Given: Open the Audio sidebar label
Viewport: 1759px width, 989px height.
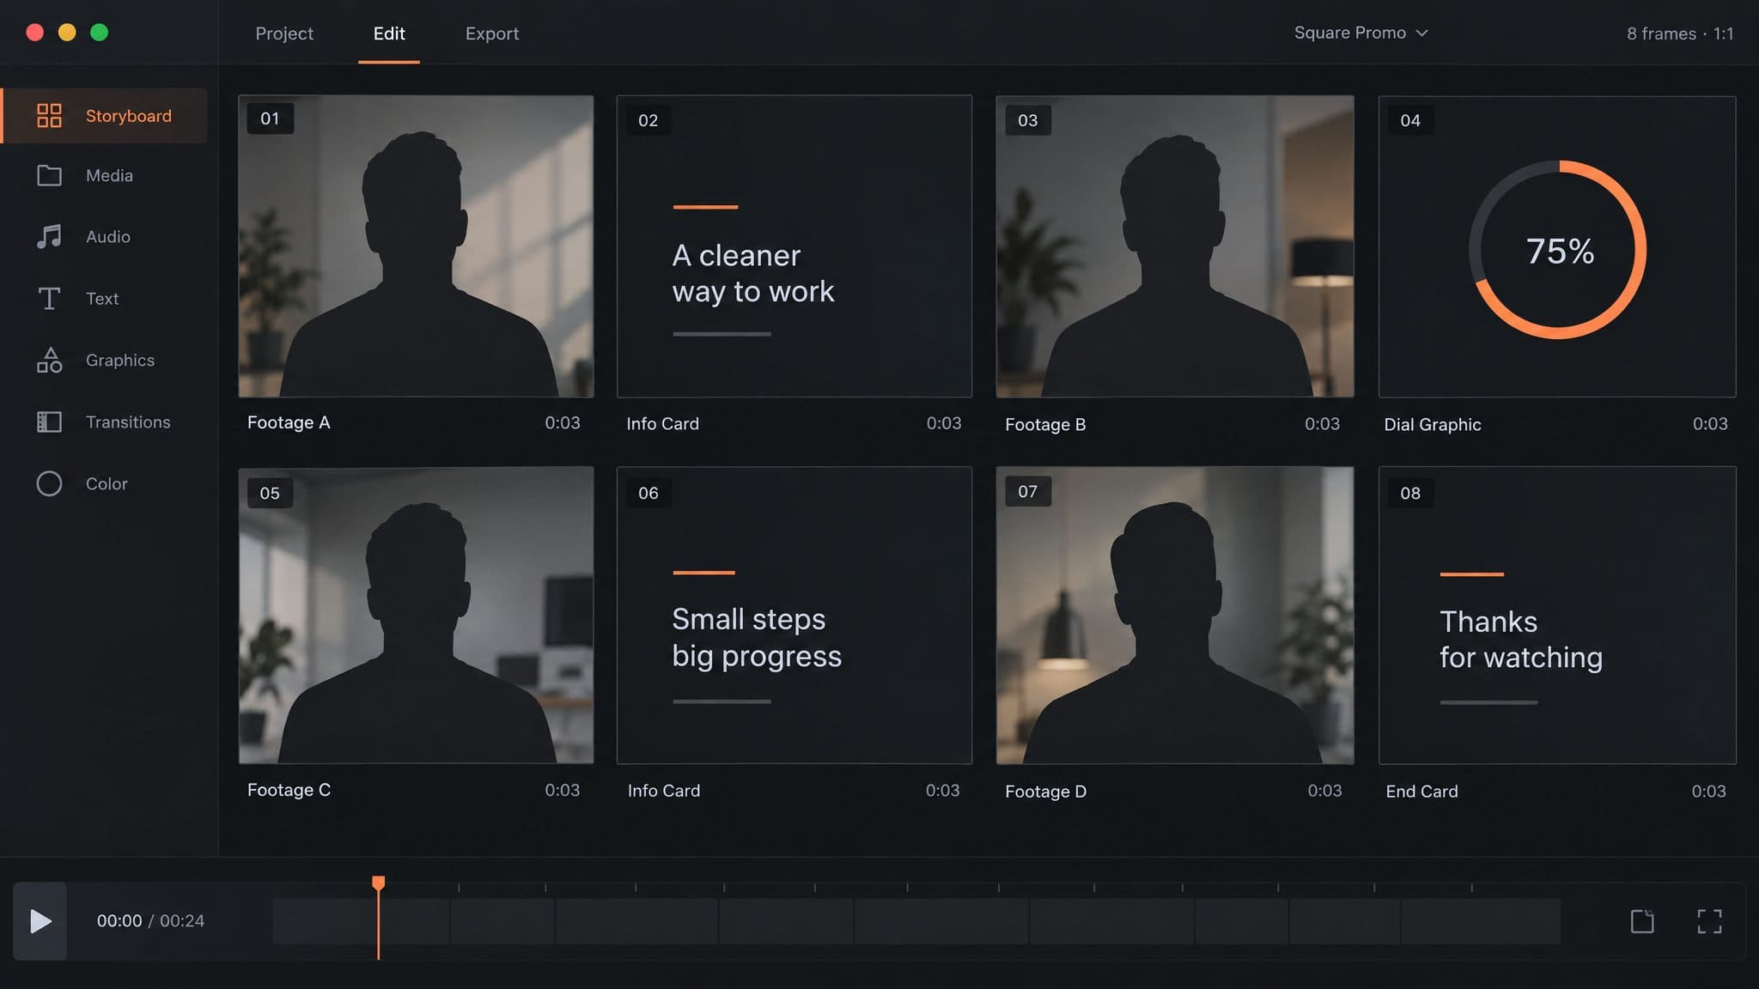Looking at the screenshot, I should pos(108,236).
